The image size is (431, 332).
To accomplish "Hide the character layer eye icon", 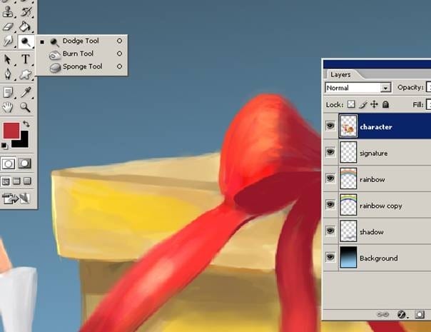I will [330, 126].
